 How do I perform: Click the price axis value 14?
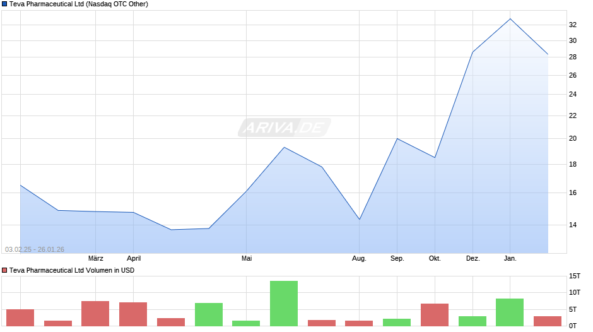tap(573, 225)
